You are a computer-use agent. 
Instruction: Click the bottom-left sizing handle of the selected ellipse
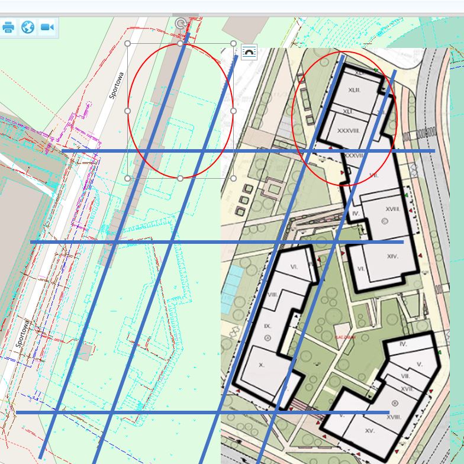pos(128,179)
